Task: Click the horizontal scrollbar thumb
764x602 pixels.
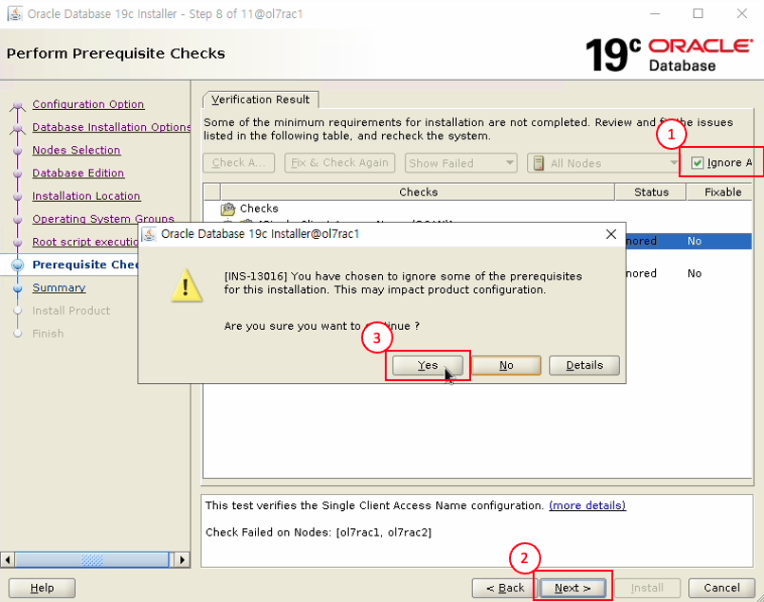Action: 92,559
